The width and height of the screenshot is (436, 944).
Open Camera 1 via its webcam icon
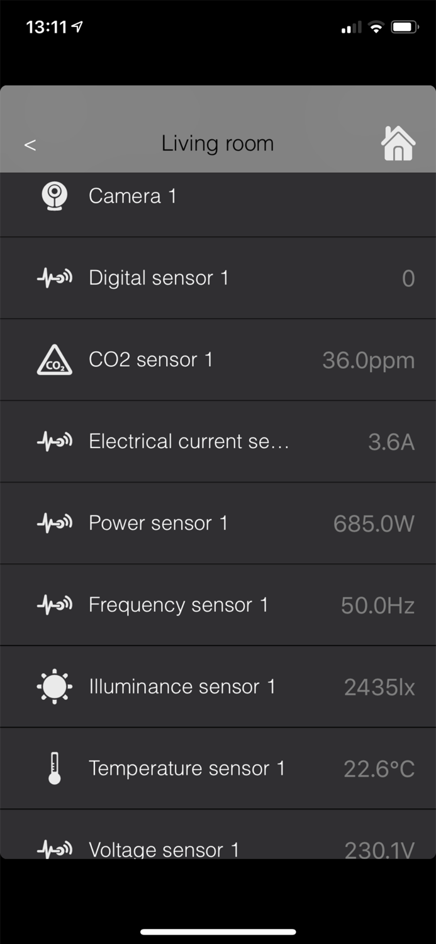[x=54, y=195]
